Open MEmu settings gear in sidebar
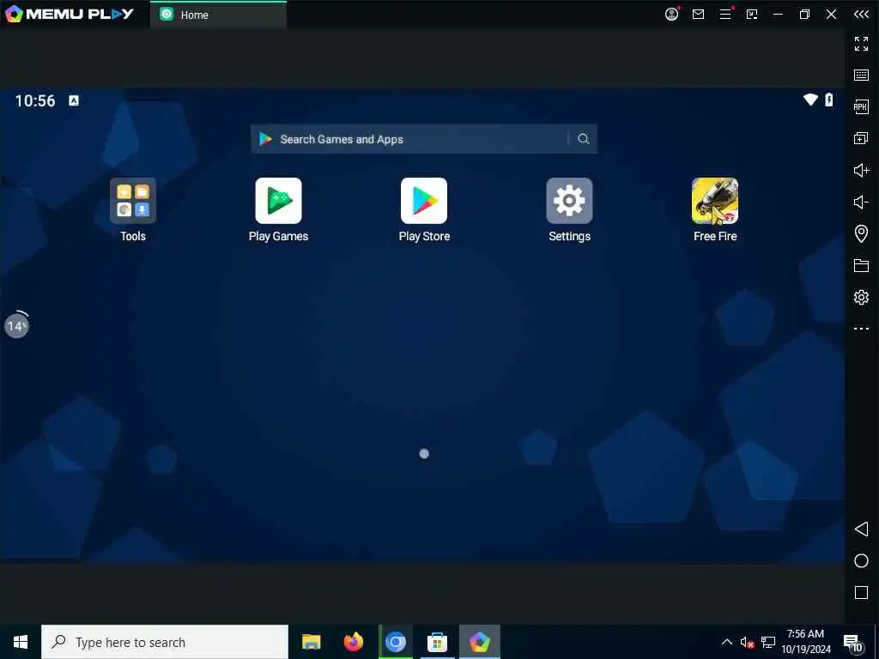This screenshot has width=879, height=659. click(x=861, y=297)
